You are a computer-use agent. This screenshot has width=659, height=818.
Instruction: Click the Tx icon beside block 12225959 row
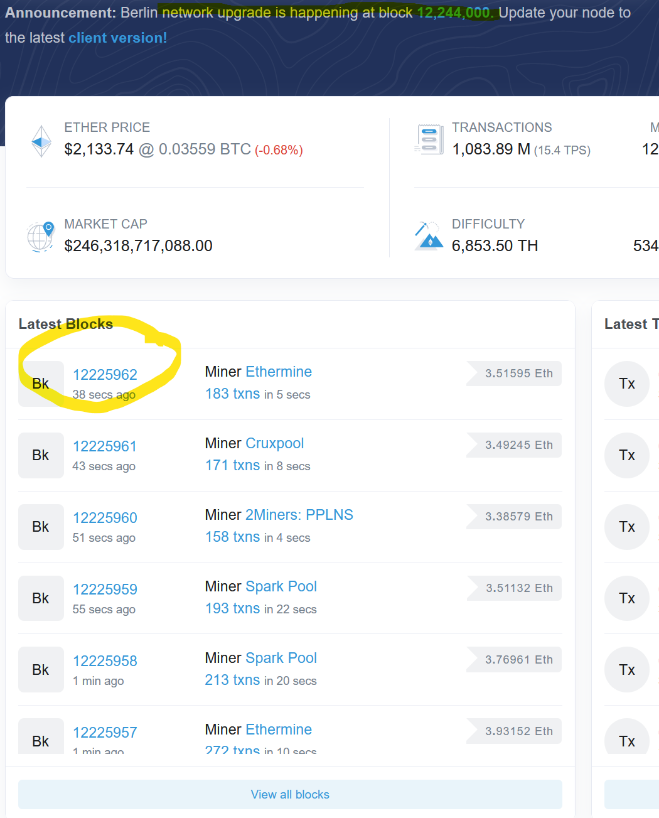tap(627, 598)
